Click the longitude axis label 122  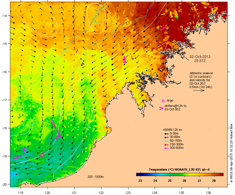tap(101, 193)
